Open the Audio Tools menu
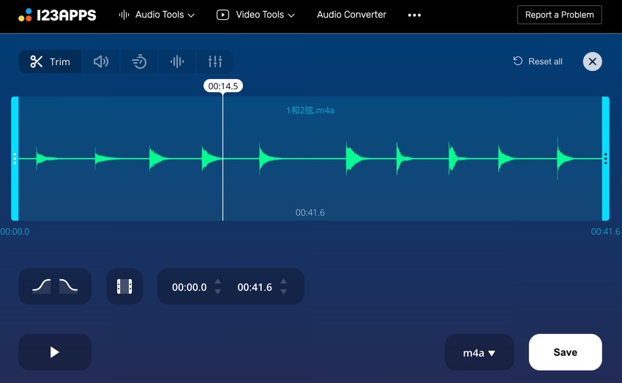The width and height of the screenshot is (622, 383). click(x=157, y=15)
